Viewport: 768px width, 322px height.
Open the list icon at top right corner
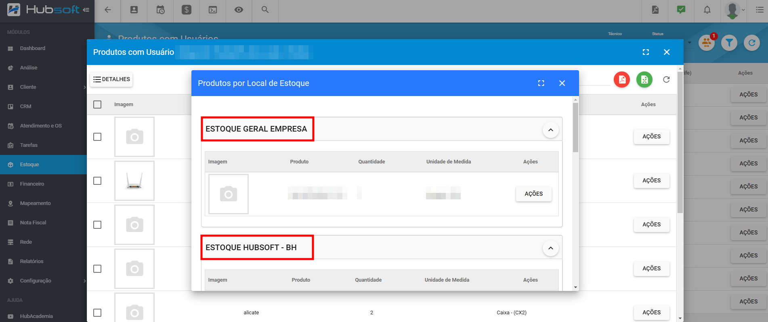click(x=760, y=10)
